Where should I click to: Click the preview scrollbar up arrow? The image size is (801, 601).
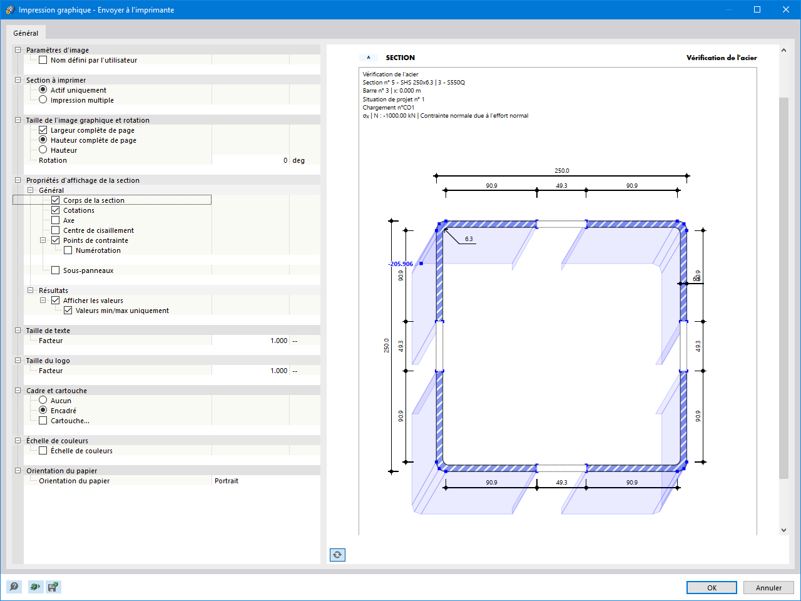click(783, 50)
